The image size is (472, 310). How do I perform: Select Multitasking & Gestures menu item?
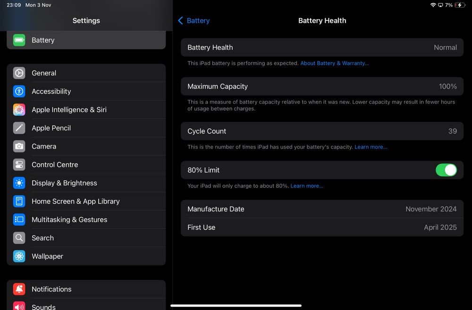(x=69, y=220)
